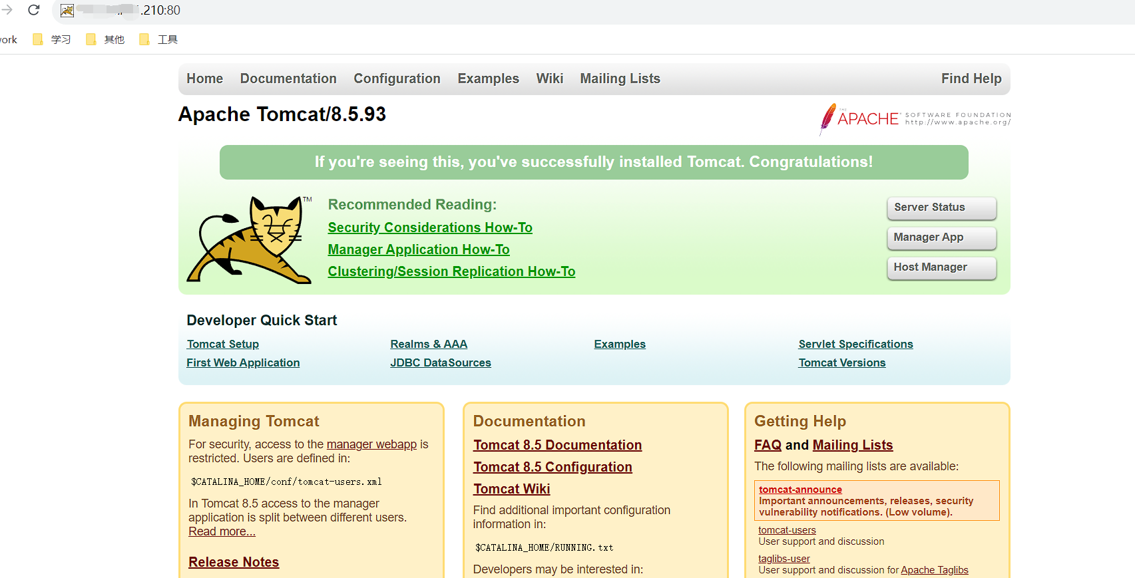Open Mailing Lists link under Getting Help
The height and width of the screenshot is (578, 1135).
click(853, 445)
